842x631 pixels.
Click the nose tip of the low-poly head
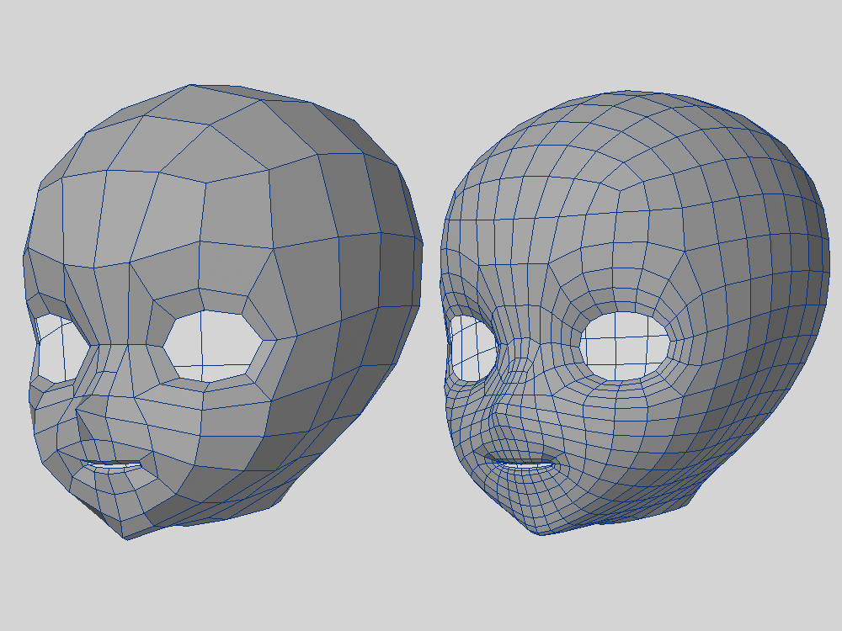pyautogui.click(x=80, y=412)
